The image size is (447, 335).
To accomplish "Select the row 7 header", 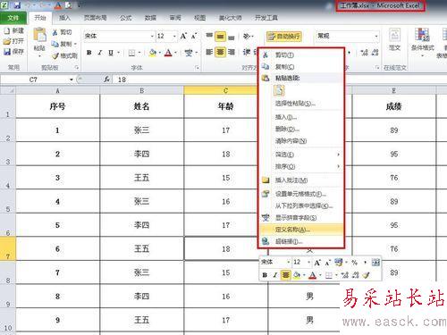I will tap(8, 248).
